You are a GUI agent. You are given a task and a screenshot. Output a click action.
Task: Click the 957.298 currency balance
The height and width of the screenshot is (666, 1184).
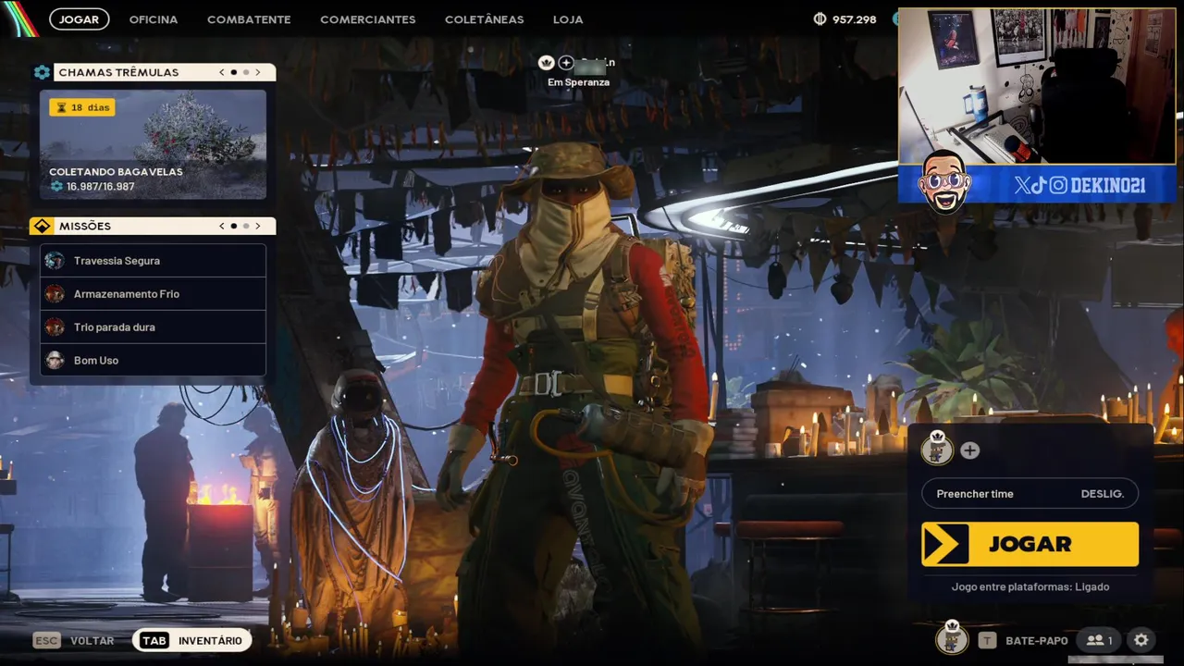click(854, 19)
